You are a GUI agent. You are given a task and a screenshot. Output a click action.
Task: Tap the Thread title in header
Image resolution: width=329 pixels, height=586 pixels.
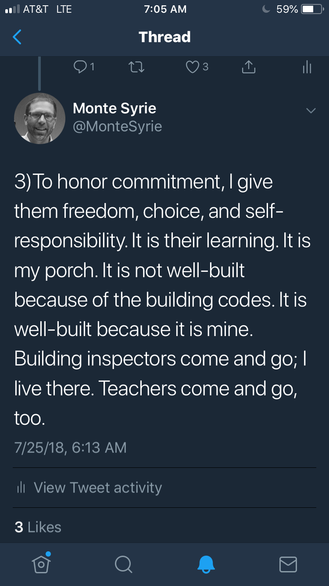click(164, 37)
